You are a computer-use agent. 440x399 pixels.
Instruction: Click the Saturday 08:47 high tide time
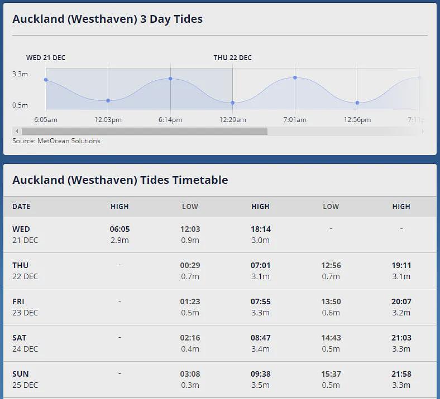coord(260,338)
